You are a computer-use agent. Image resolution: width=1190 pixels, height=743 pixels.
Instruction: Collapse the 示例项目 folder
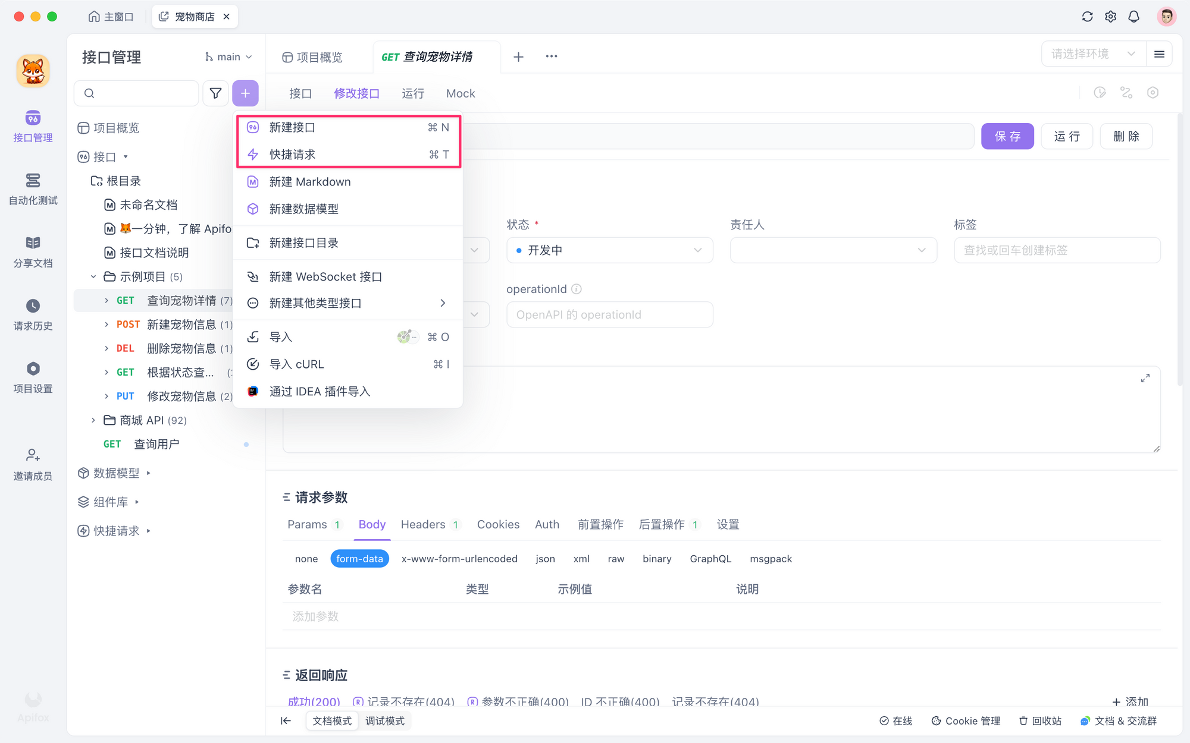point(93,276)
